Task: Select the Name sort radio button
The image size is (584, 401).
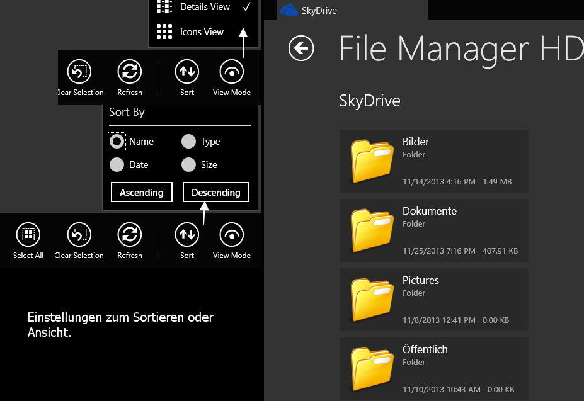Action: pos(117,142)
